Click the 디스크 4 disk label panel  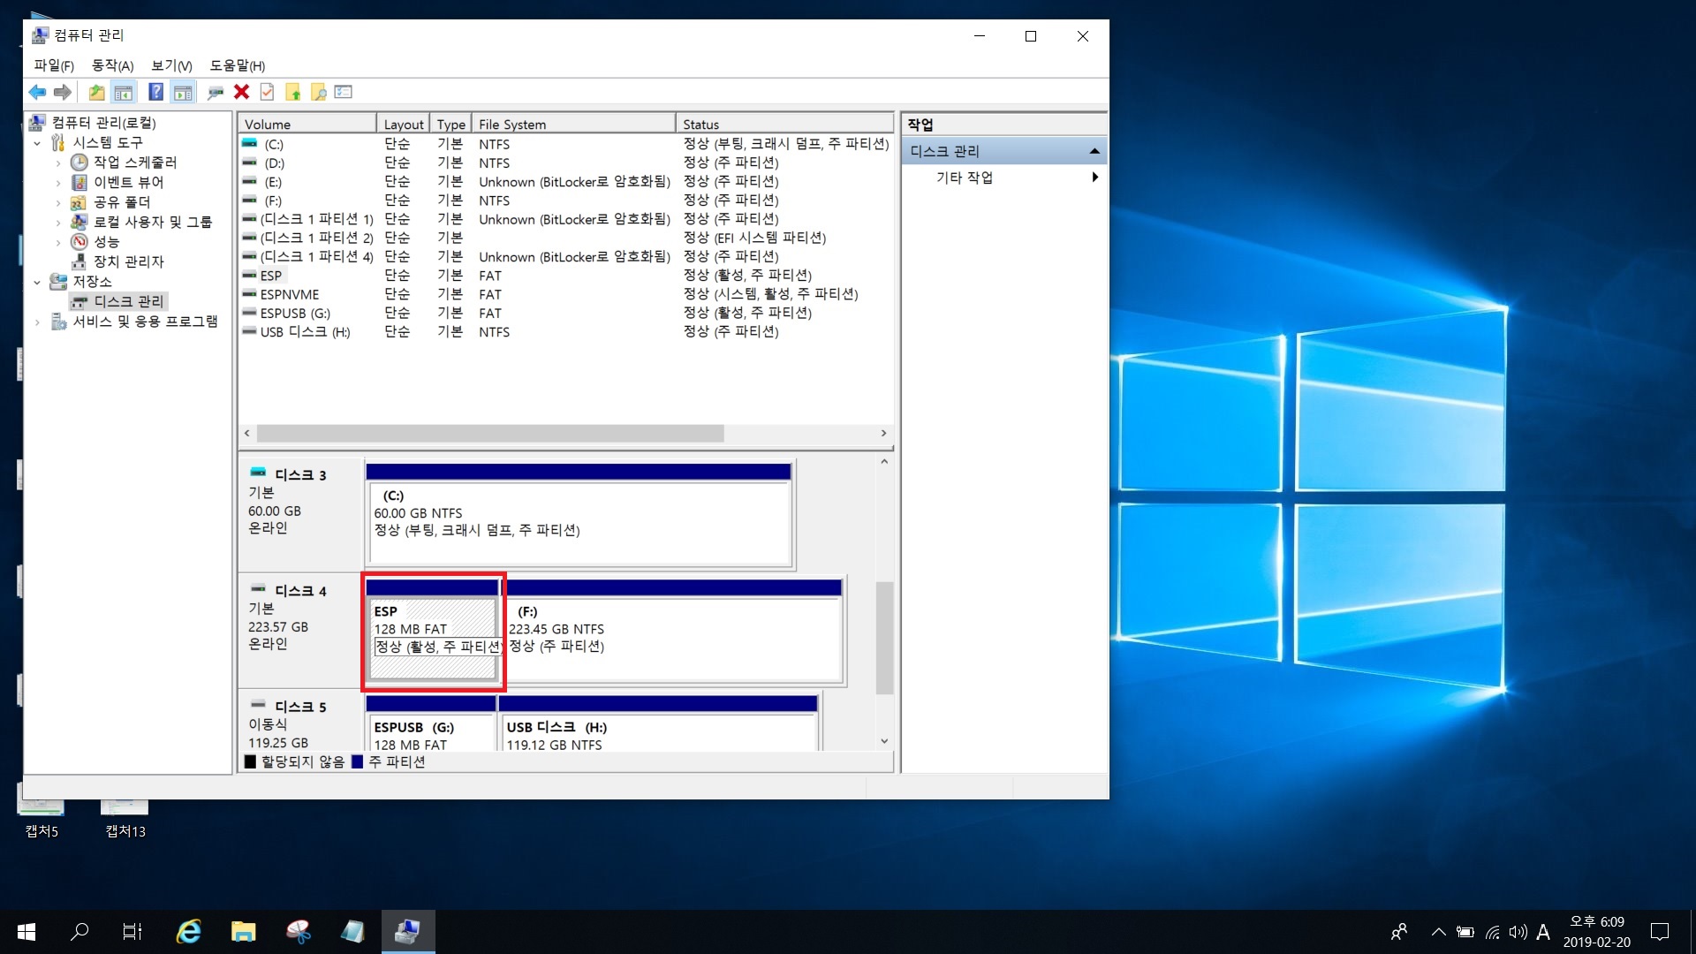tap(300, 631)
